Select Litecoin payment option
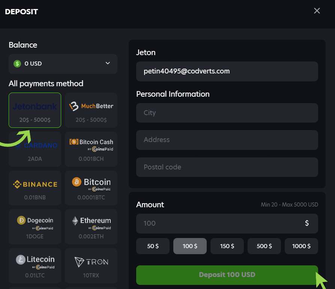The height and width of the screenshot is (289, 335). (x=35, y=266)
